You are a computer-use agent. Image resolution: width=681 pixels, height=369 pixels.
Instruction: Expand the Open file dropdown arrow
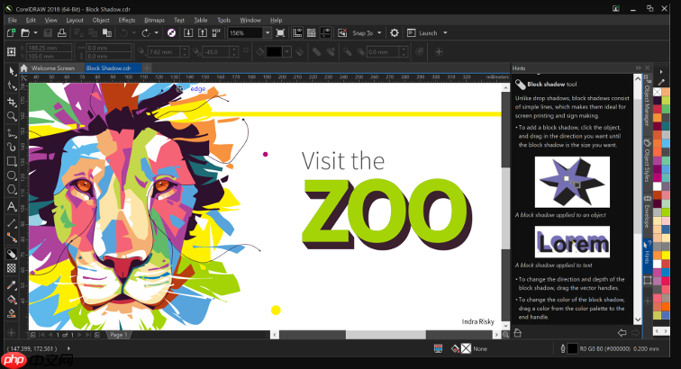click(x=36, y=33)
